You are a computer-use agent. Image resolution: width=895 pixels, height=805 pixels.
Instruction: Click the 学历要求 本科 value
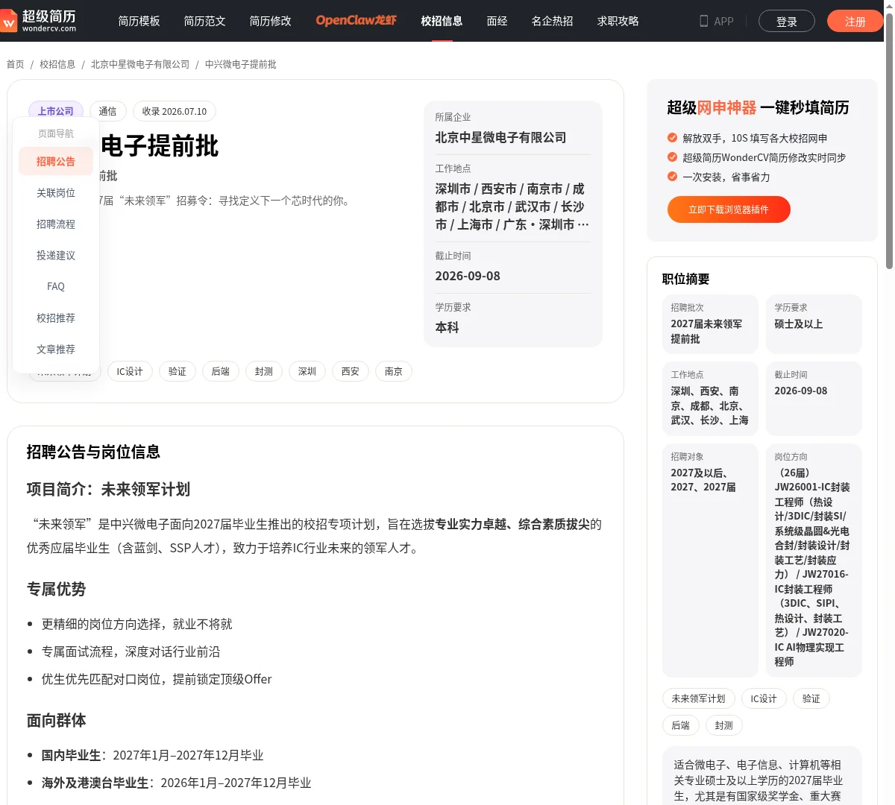[447, 327]
